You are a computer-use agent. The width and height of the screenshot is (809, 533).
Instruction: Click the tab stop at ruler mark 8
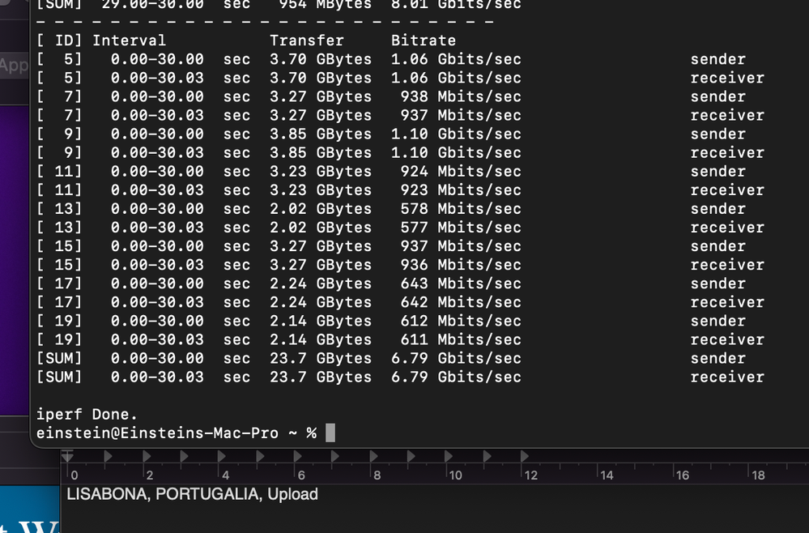tap(374, 457)
